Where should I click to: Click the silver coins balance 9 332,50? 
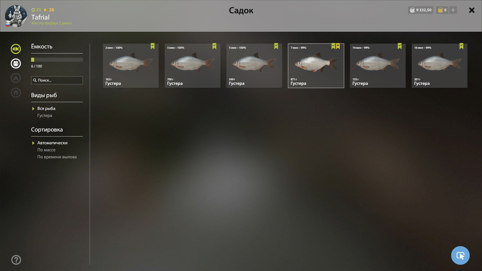coord(420,10)
